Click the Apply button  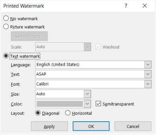pos(49,126)
